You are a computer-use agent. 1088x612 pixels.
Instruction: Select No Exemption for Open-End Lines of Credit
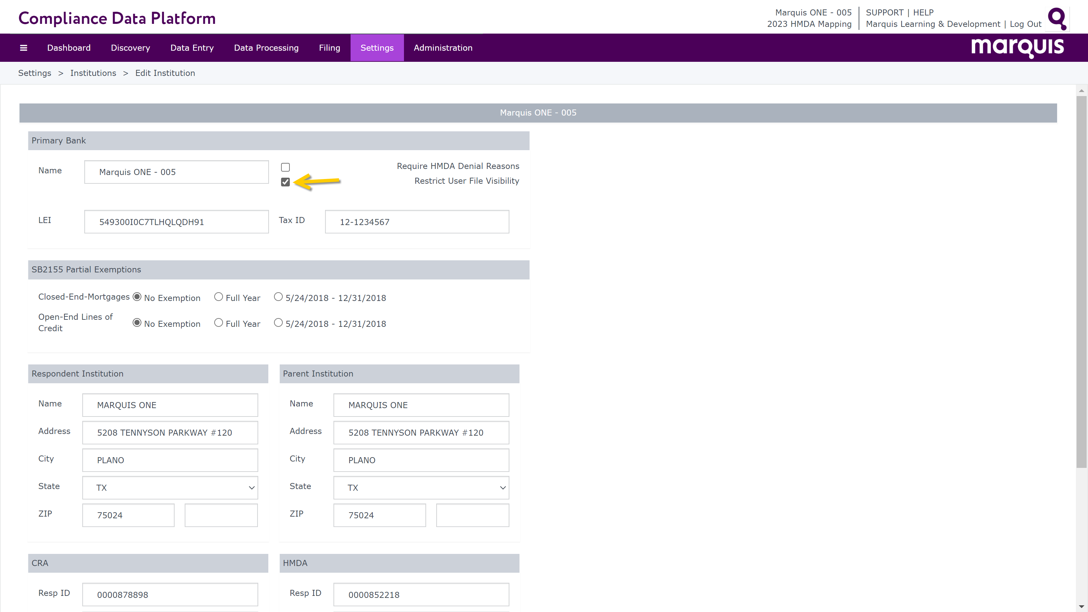click(137, 323)
